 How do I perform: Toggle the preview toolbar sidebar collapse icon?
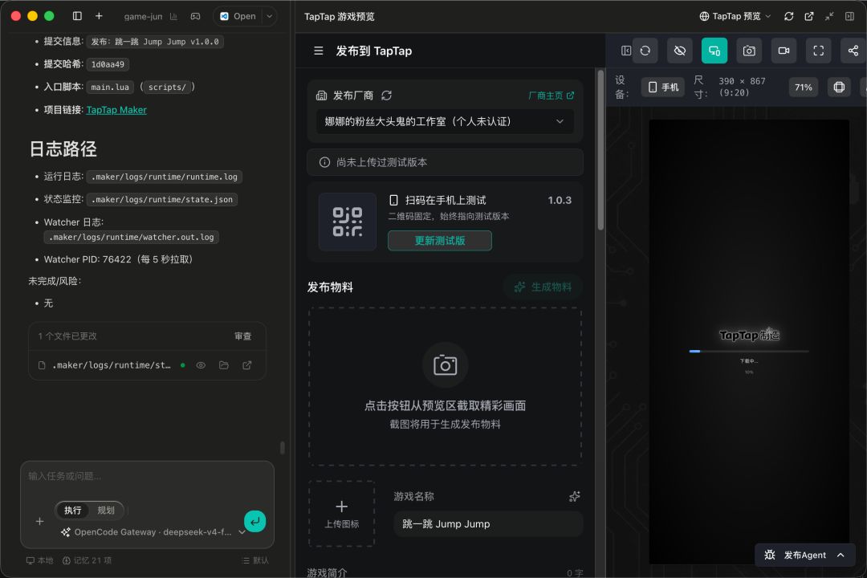[x=626, y=51]
